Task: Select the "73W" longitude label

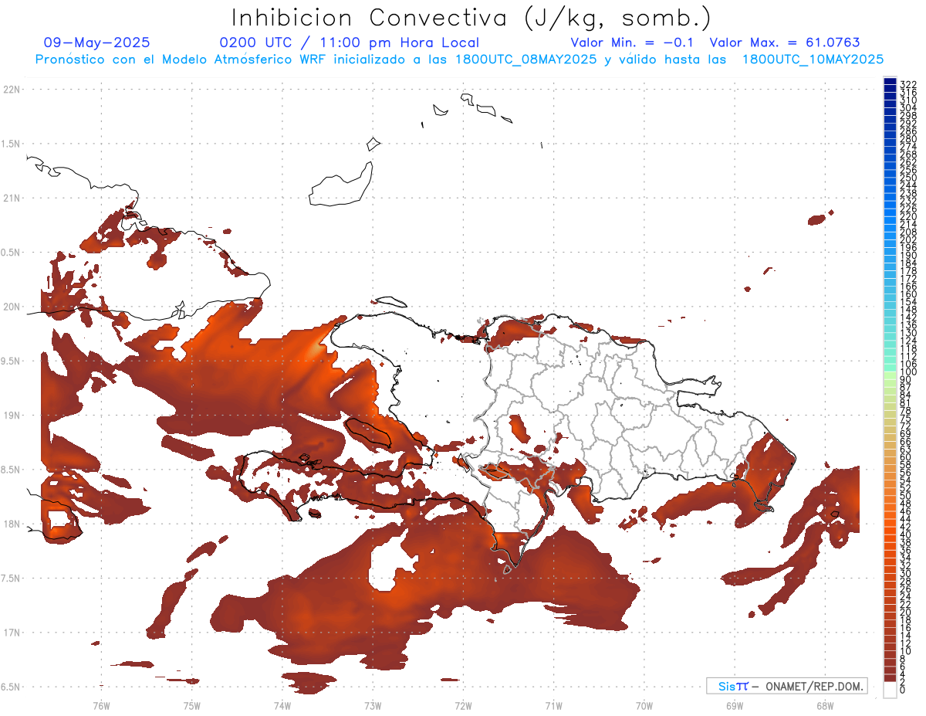Action: [x=373, y=704]
